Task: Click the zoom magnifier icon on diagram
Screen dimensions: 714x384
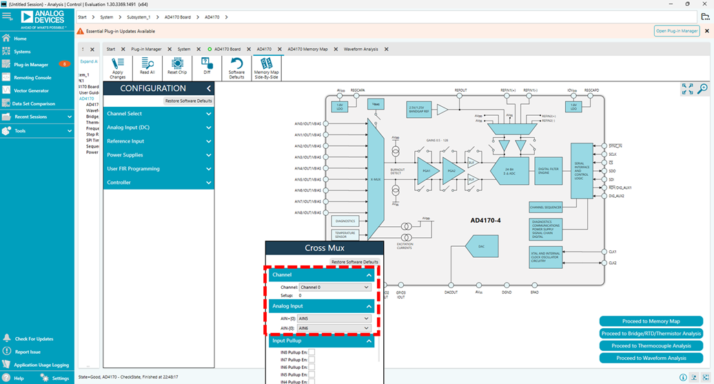Action: tap(702, 89)
